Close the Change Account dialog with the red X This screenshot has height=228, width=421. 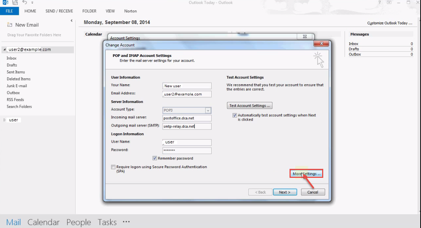pos(322,44)
